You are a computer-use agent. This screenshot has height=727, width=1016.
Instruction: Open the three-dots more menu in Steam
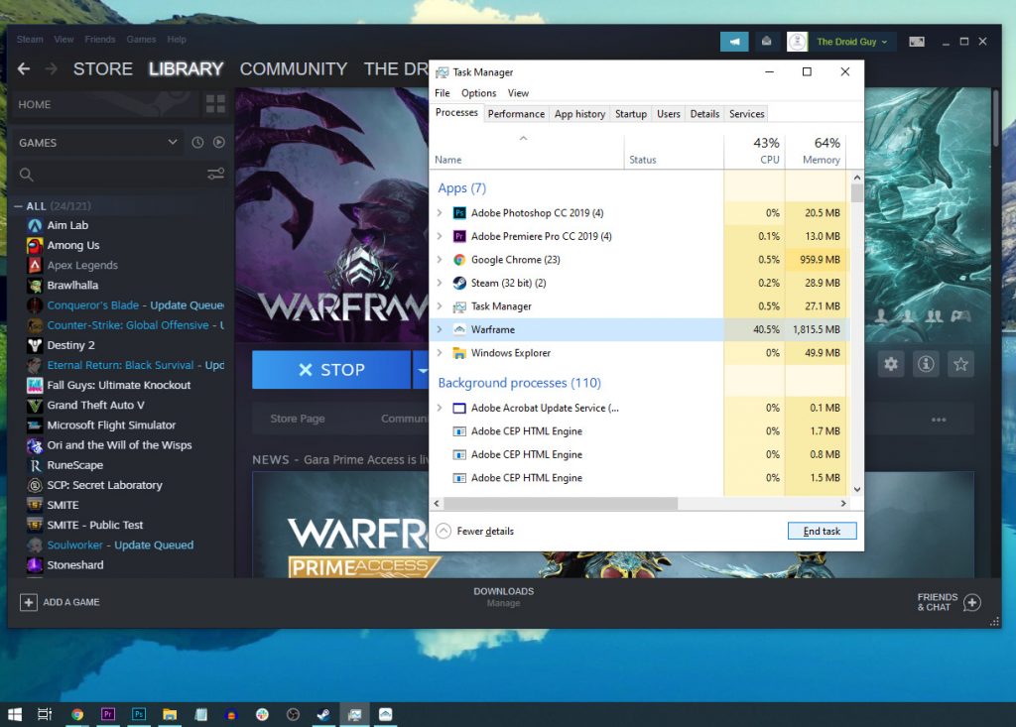[939, 420]
